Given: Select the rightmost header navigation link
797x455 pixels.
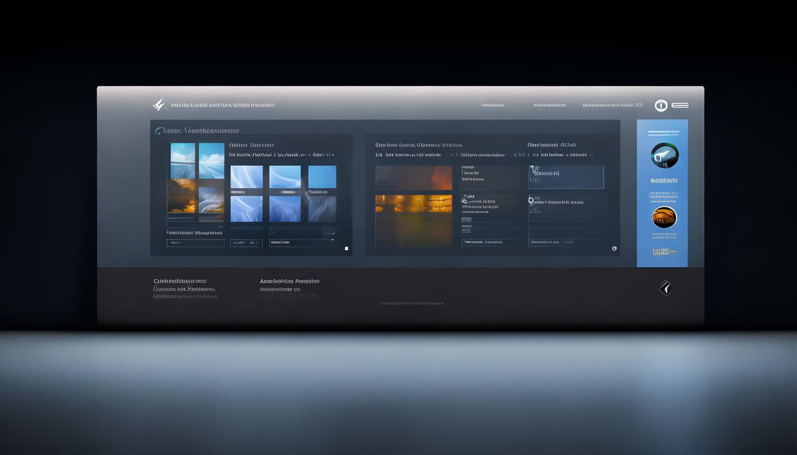Looking at the screenshot, I should coord(612,105).
